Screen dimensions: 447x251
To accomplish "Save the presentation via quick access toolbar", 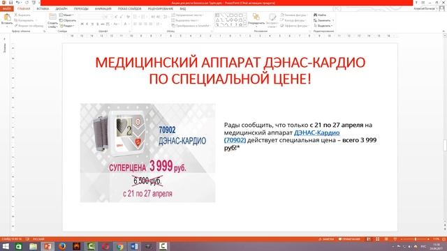I will pos(10,3).
